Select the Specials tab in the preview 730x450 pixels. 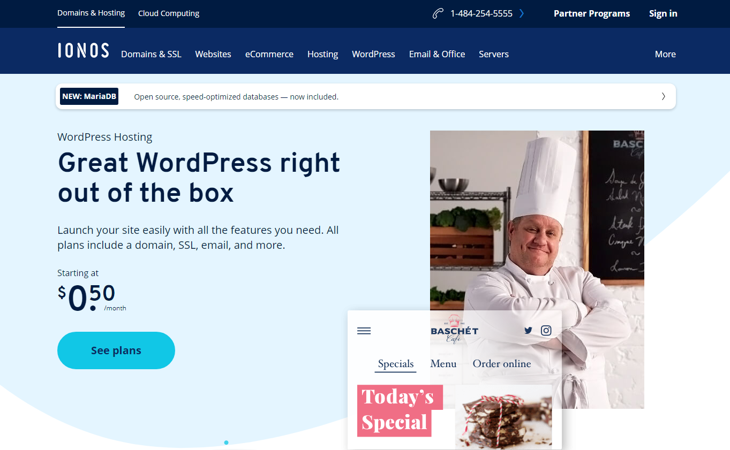pos(396,364)
